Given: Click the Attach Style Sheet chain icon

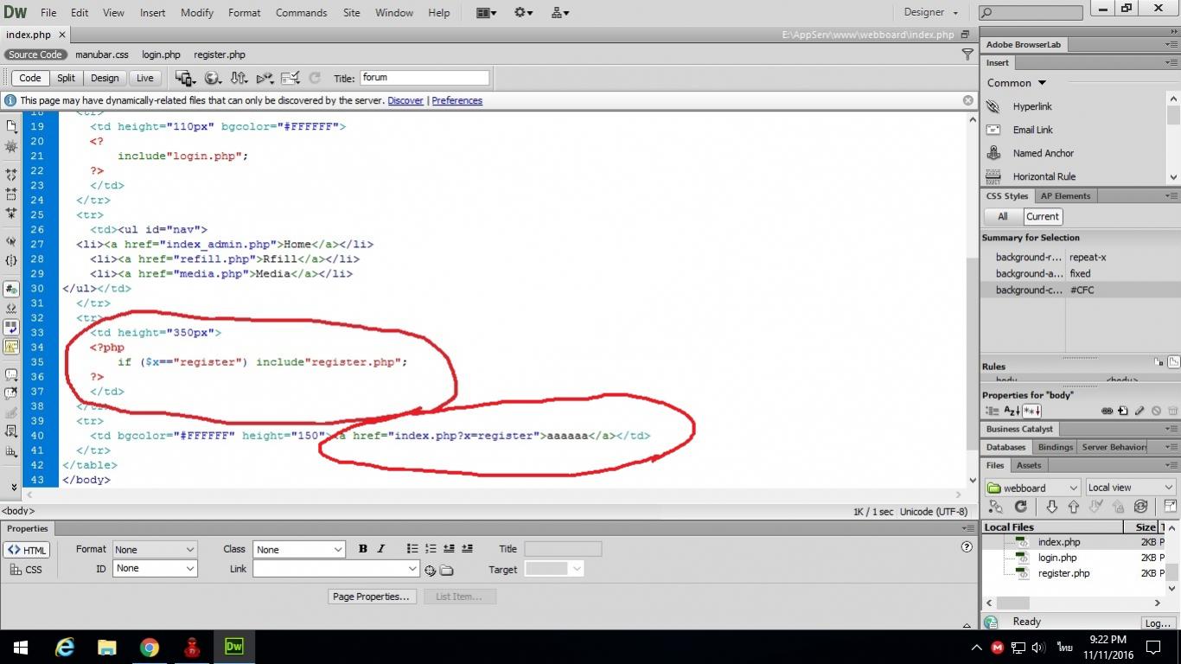Looking at the screenshot, I should click(1107, 411).
